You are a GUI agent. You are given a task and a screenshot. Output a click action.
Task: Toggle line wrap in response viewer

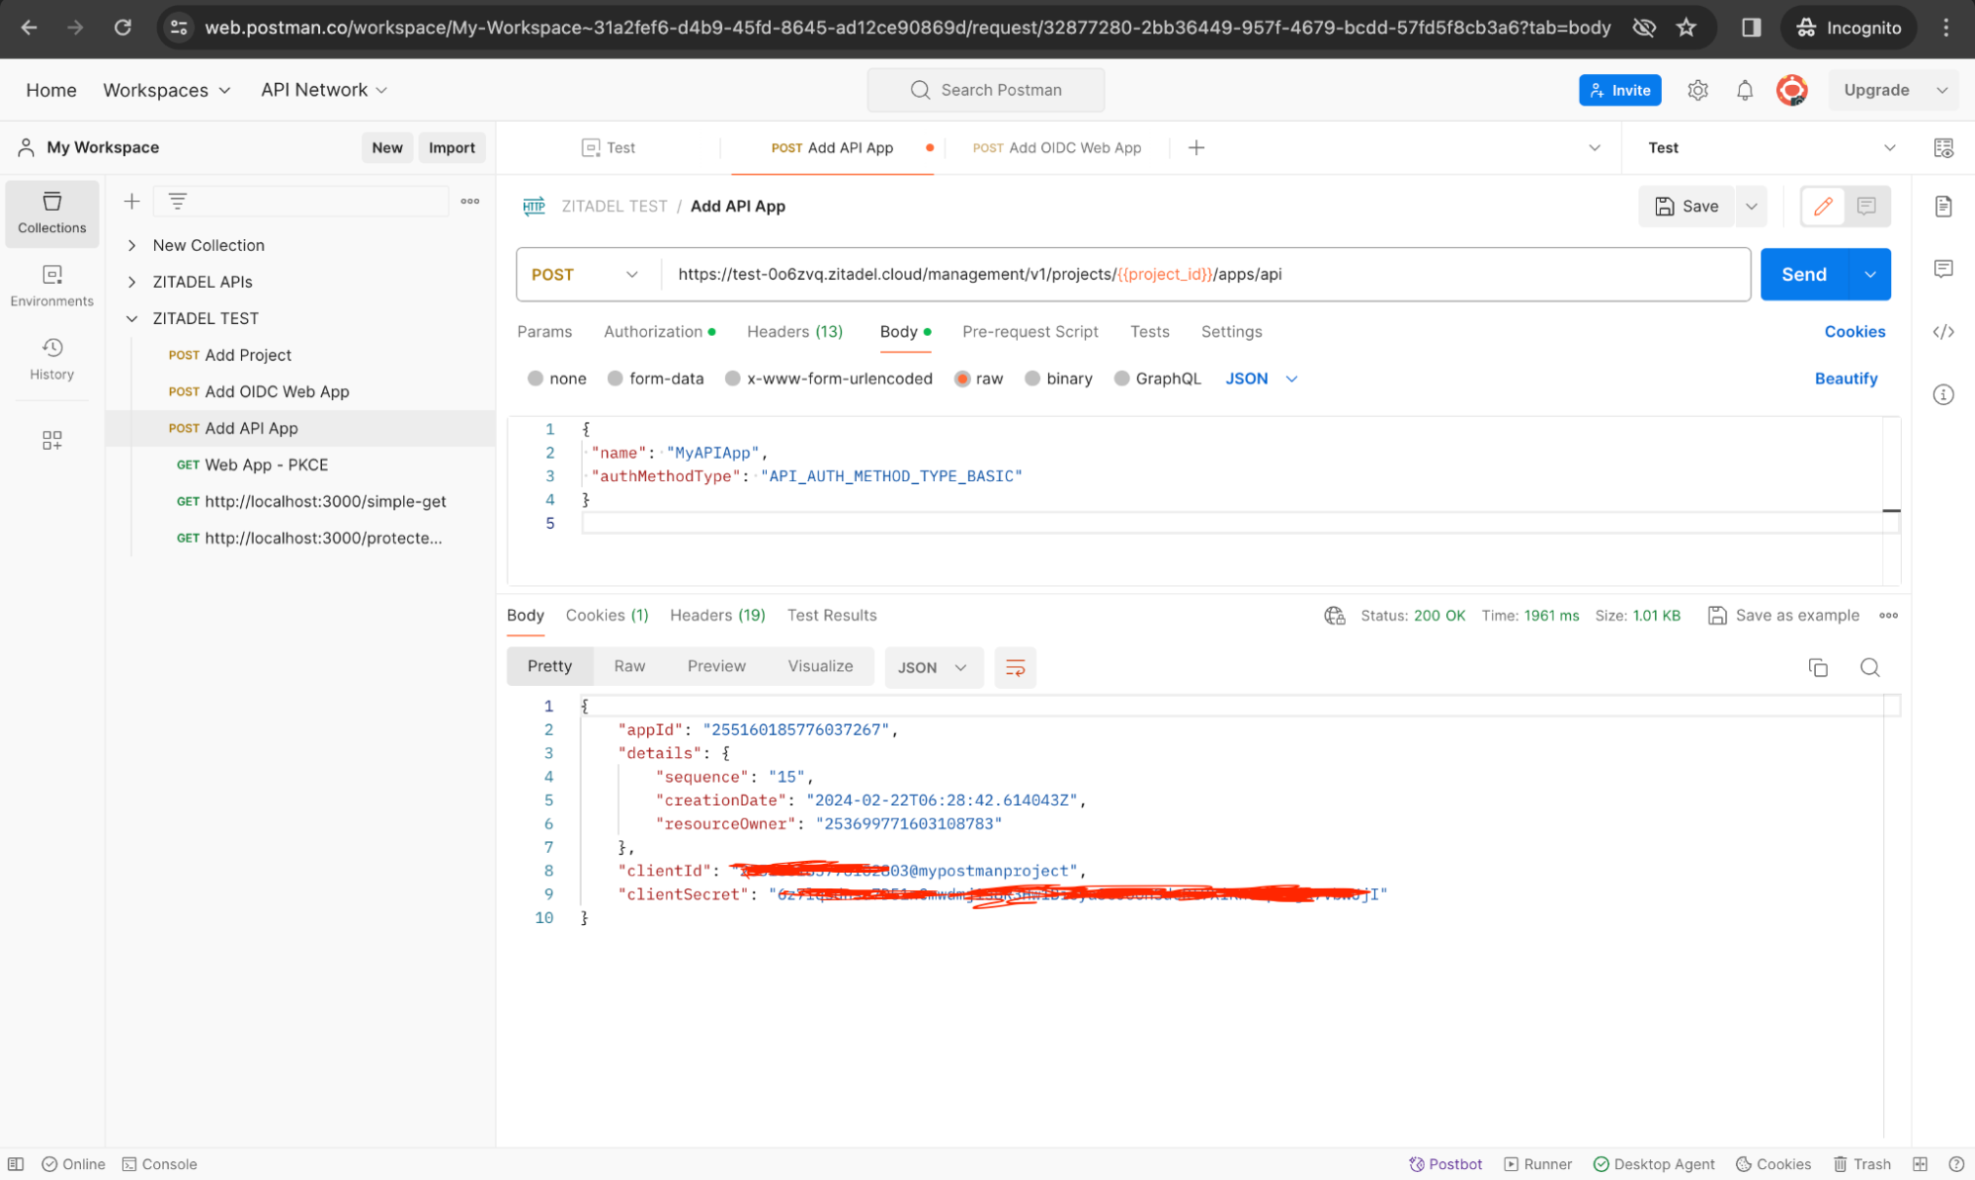[1015, 668]
